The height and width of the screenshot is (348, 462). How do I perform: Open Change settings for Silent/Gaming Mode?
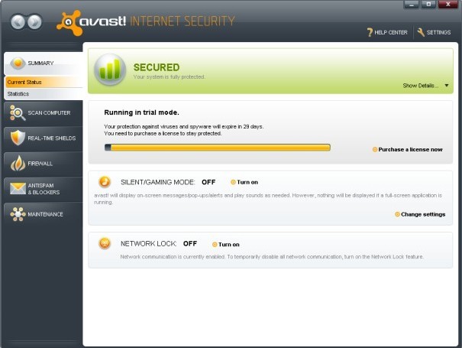pos(422,214)
